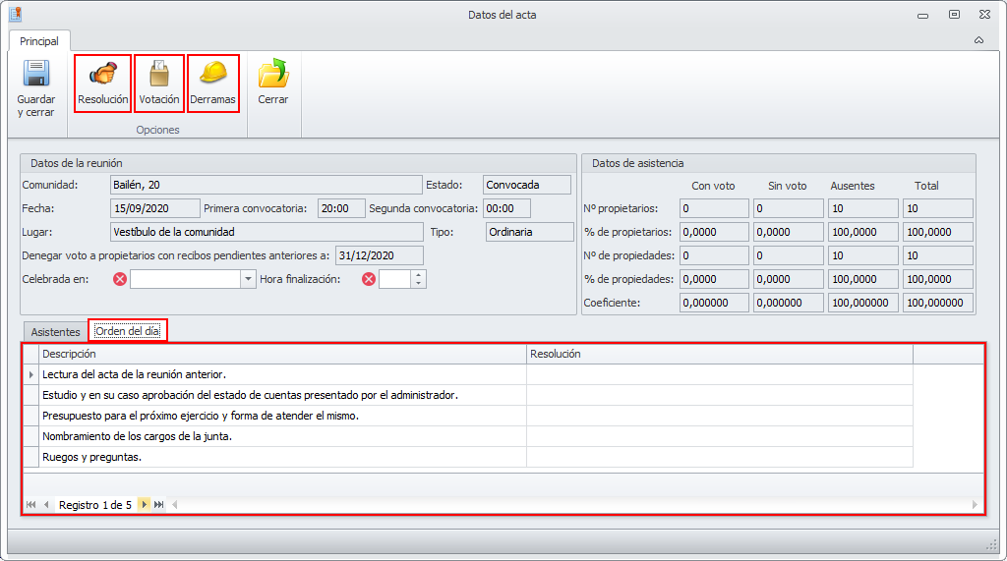Image resolution: width=1007 pixels, height=561 pixels.
Task: Click Segunda convocatoria time 00:00
Action: tap(506, 208)
